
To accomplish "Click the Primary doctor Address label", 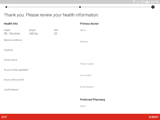I will coord(84,42).
